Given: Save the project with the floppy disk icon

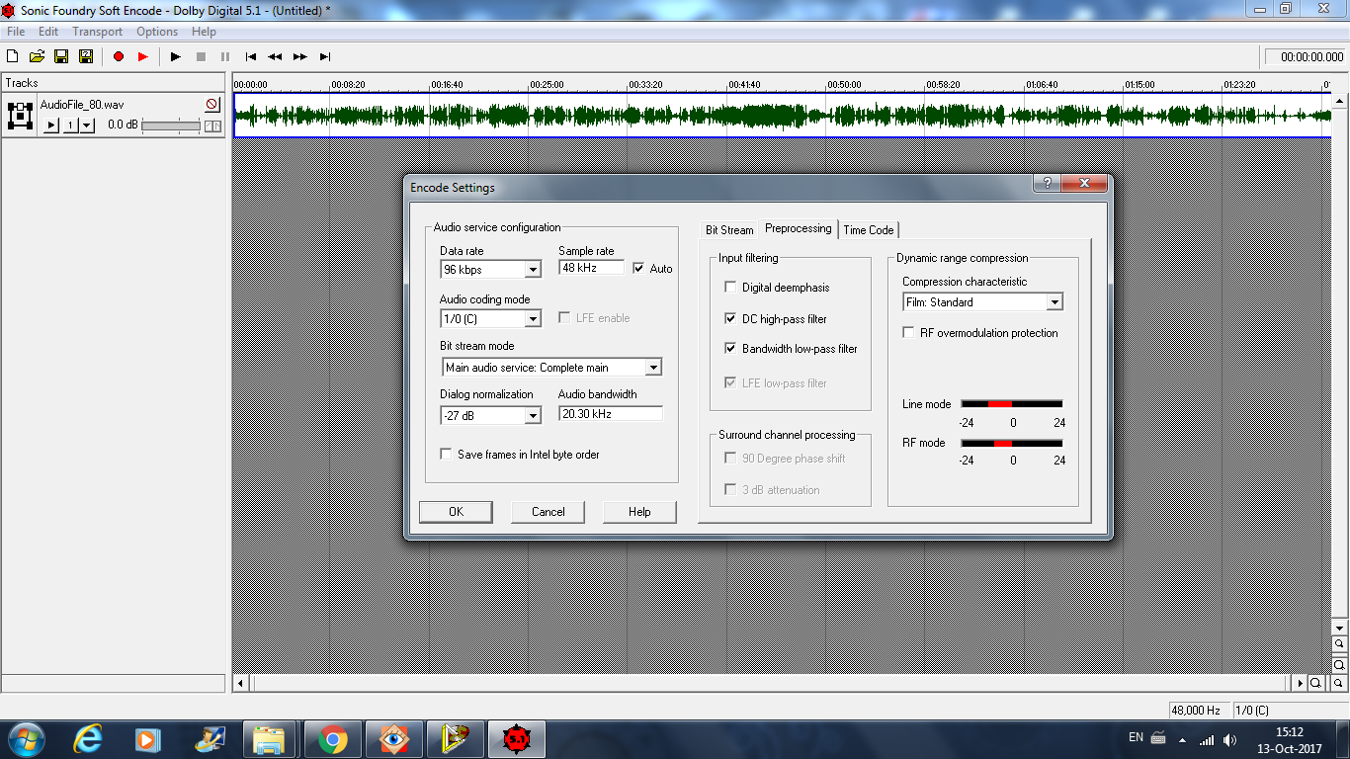Looking at the screenshot, I should (61, 57).
